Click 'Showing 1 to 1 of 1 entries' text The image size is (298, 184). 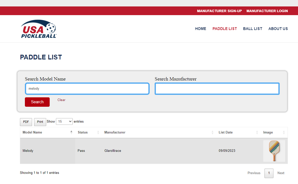[x=40, y=173]
